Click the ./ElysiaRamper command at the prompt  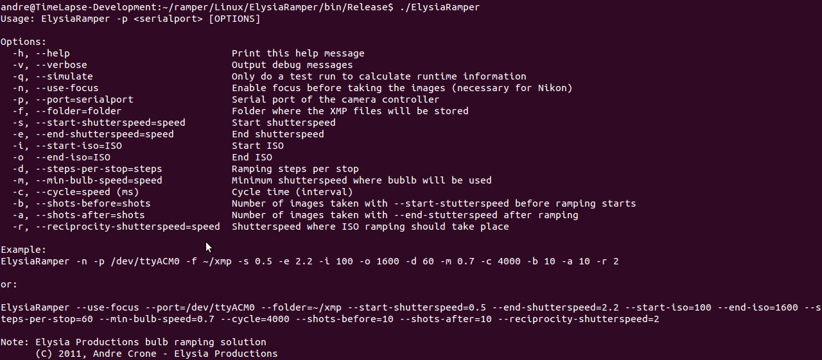439,7
